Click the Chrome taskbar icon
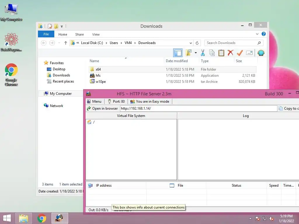This screenshot has width=299, height=224. 42,218
